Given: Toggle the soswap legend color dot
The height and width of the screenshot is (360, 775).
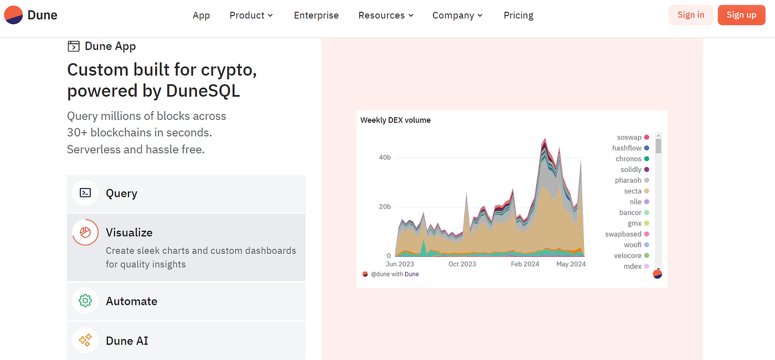Looking at the screenshot, I should click(x=647, y=137).
